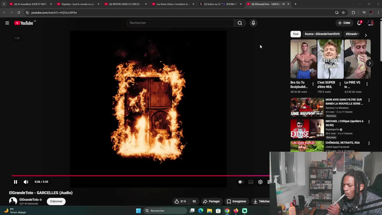Open the CHÔMAGE, RETRAITE, RSA video title
This screenshot has width=382, height=215.
tap(343, 143)
